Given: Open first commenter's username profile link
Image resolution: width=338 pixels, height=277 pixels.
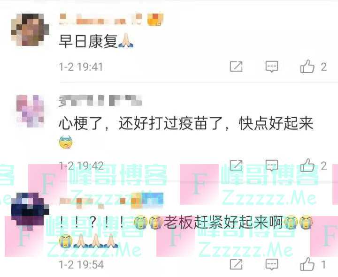Looking at the screenshot, I should 100,19.
